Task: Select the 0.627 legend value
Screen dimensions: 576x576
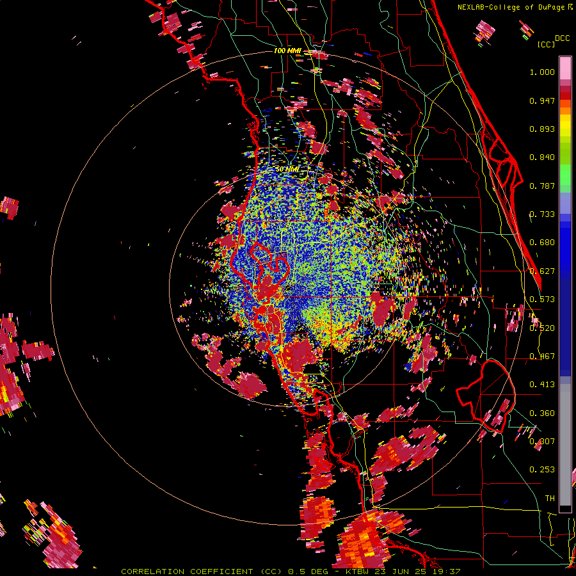Action: [x=542, y=271]
